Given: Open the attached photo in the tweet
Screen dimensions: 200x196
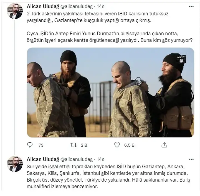Looking at the screenshot, I should [110, 92].
